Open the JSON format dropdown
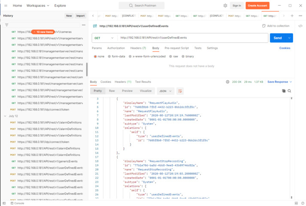This screenshot has width=306, height=206. click(x=166, y=91)
